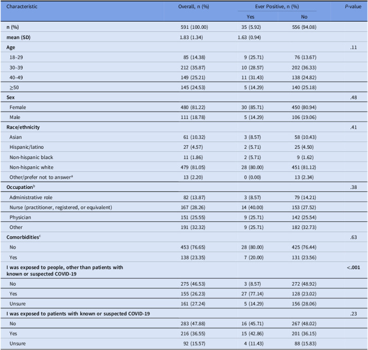Click the 'Hispanic/latino' row label

tap(27, 147)
